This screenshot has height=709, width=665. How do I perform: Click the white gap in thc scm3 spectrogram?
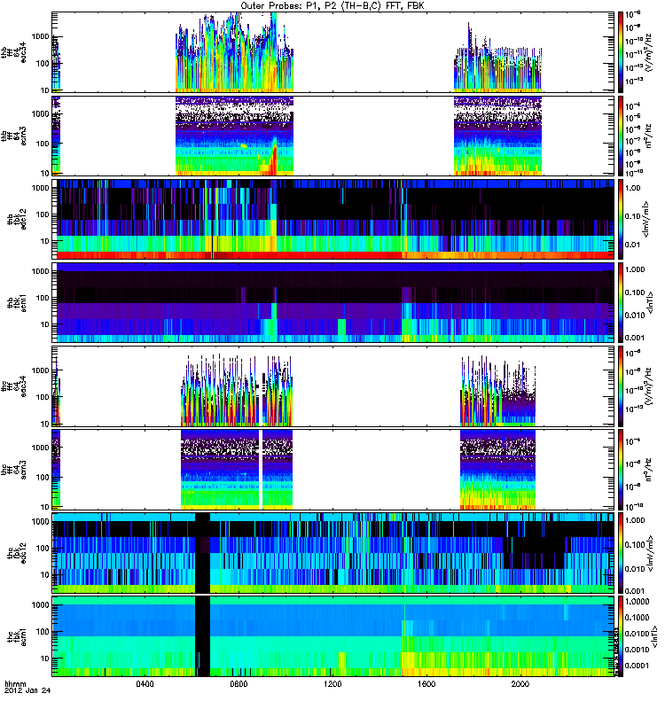260,468
